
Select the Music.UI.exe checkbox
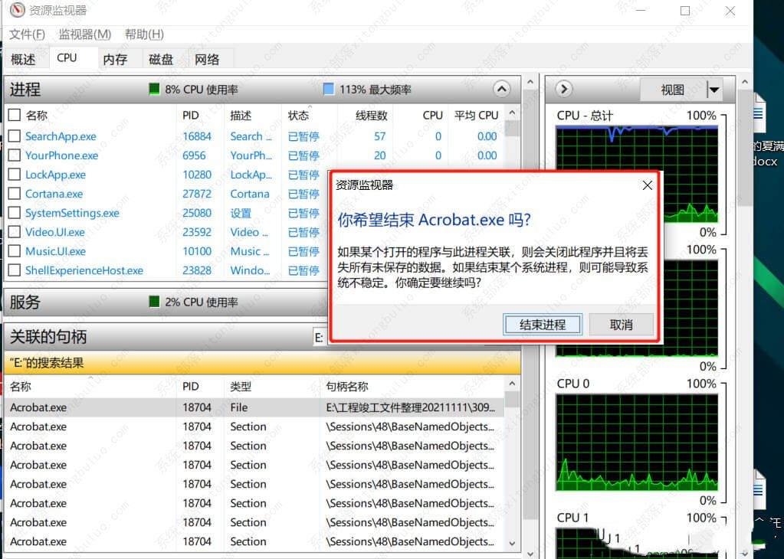click(15, 251)
